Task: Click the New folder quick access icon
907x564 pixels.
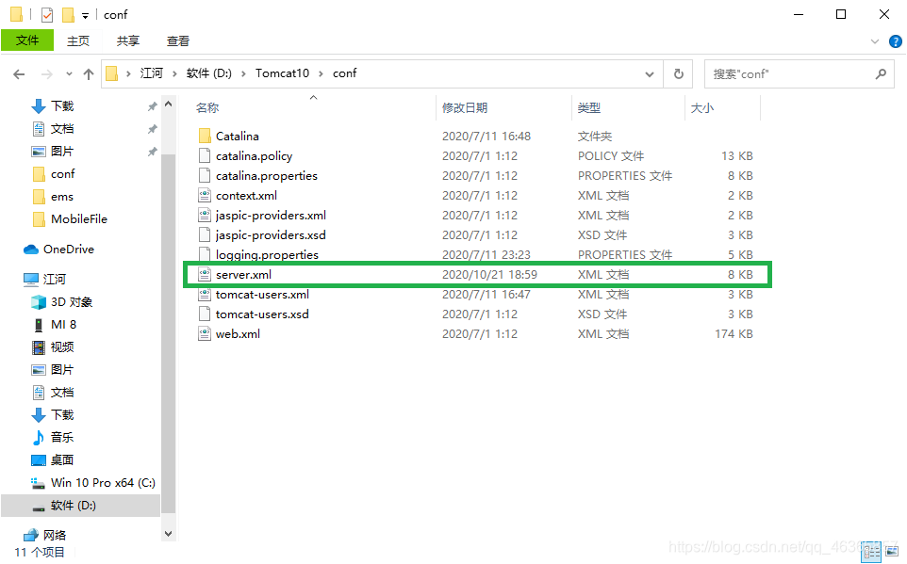Action: coord(68,14)
